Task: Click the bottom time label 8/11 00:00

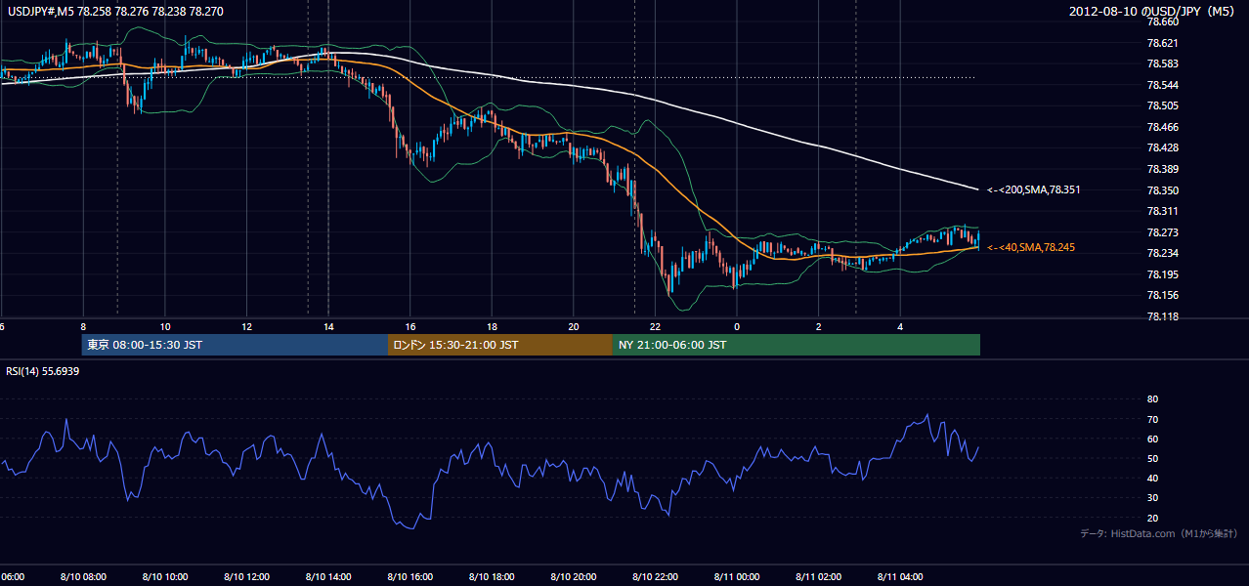Action: (737, 576)
